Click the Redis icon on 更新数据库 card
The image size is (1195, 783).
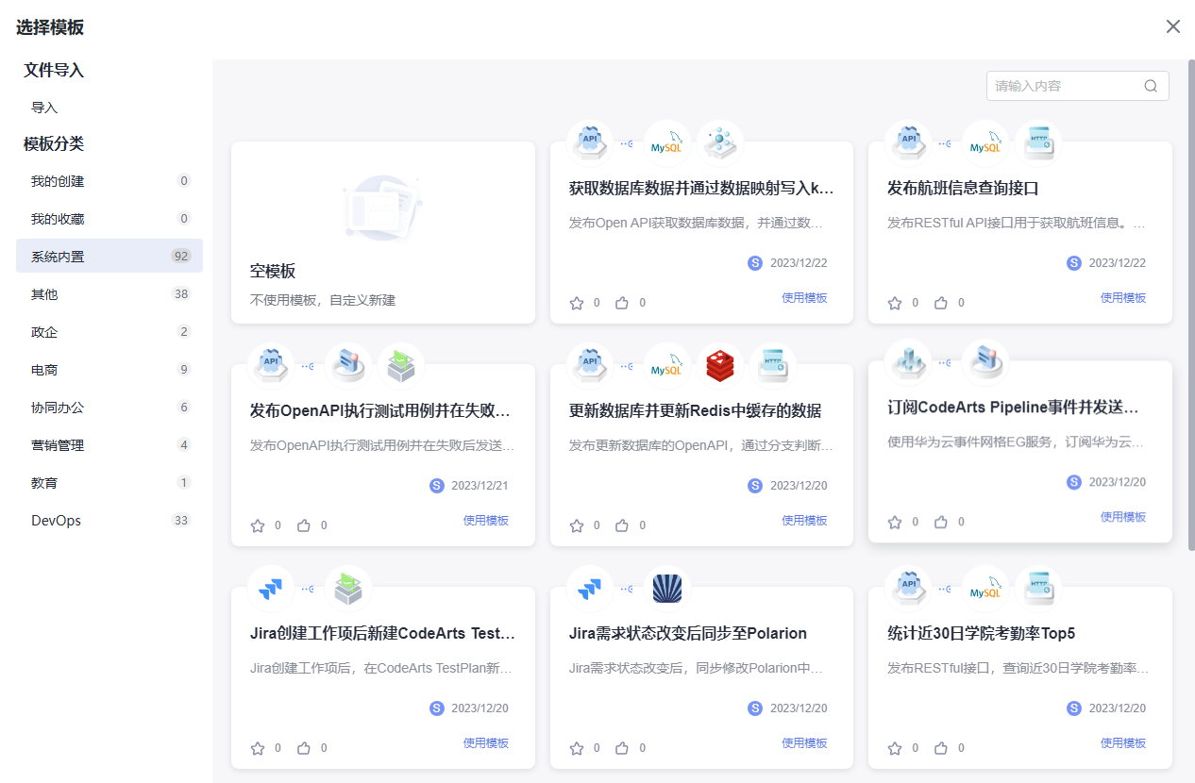(720, 366)
